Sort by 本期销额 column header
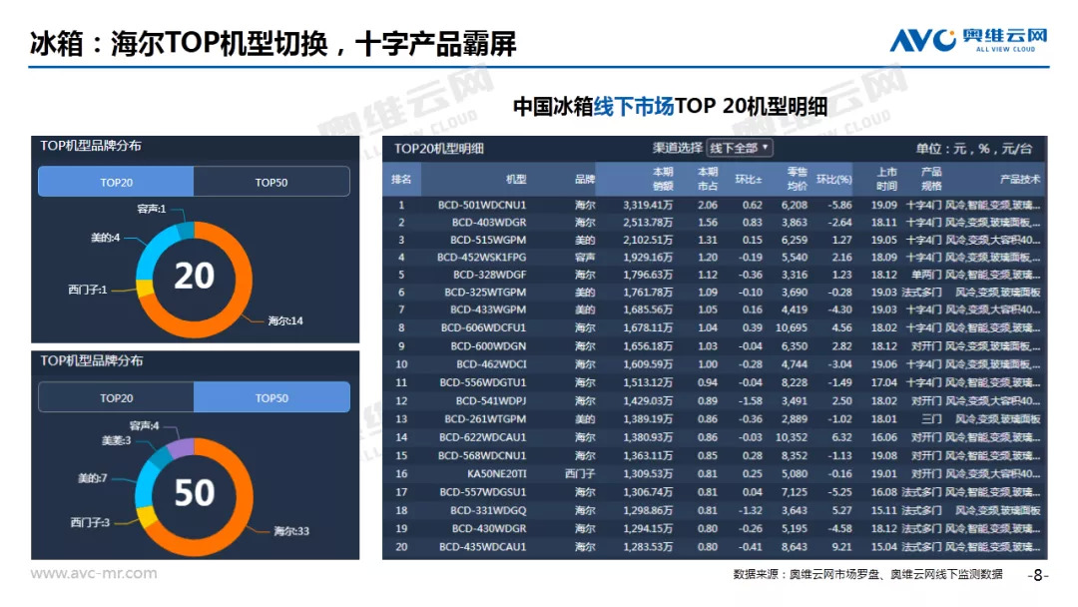The image size is (1078, 607). tap(663, 179)
